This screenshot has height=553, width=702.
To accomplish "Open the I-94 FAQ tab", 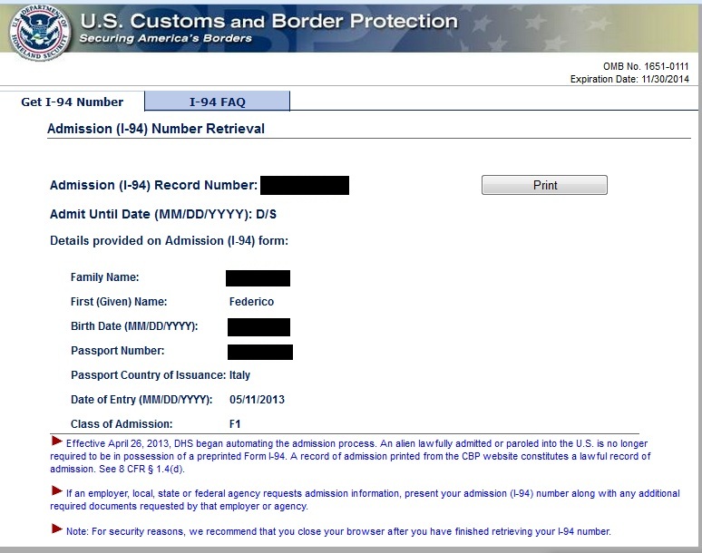I will 217,102.
